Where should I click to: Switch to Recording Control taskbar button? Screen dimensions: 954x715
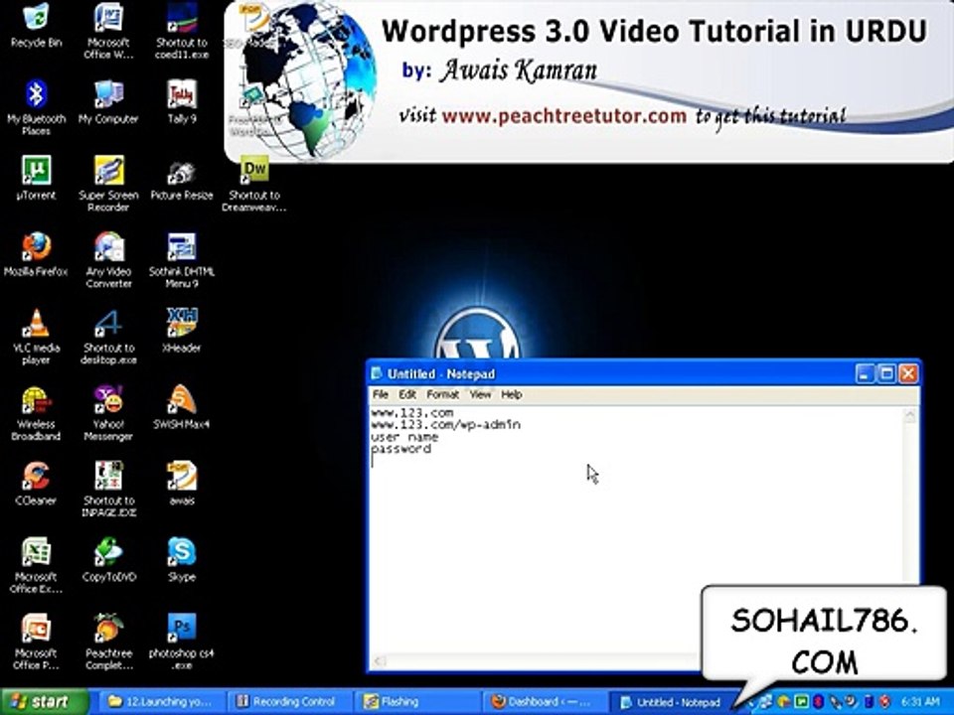288,702
